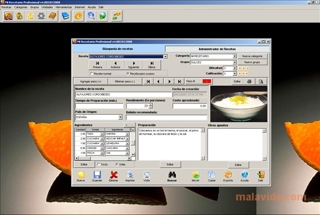Open the HARINA ingredient dropdown
This screenshot has width=320, height=215.
click(x=127, y=134)
